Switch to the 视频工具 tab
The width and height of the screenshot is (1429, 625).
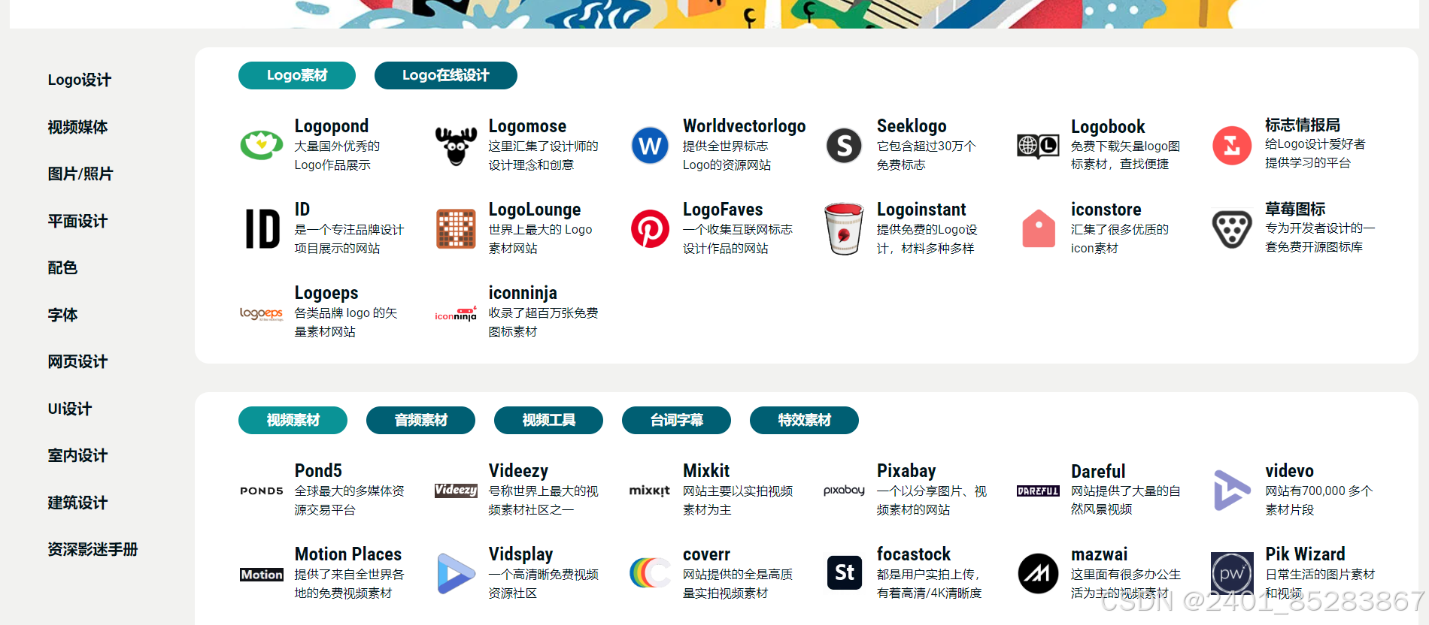[x=549, y=420]
